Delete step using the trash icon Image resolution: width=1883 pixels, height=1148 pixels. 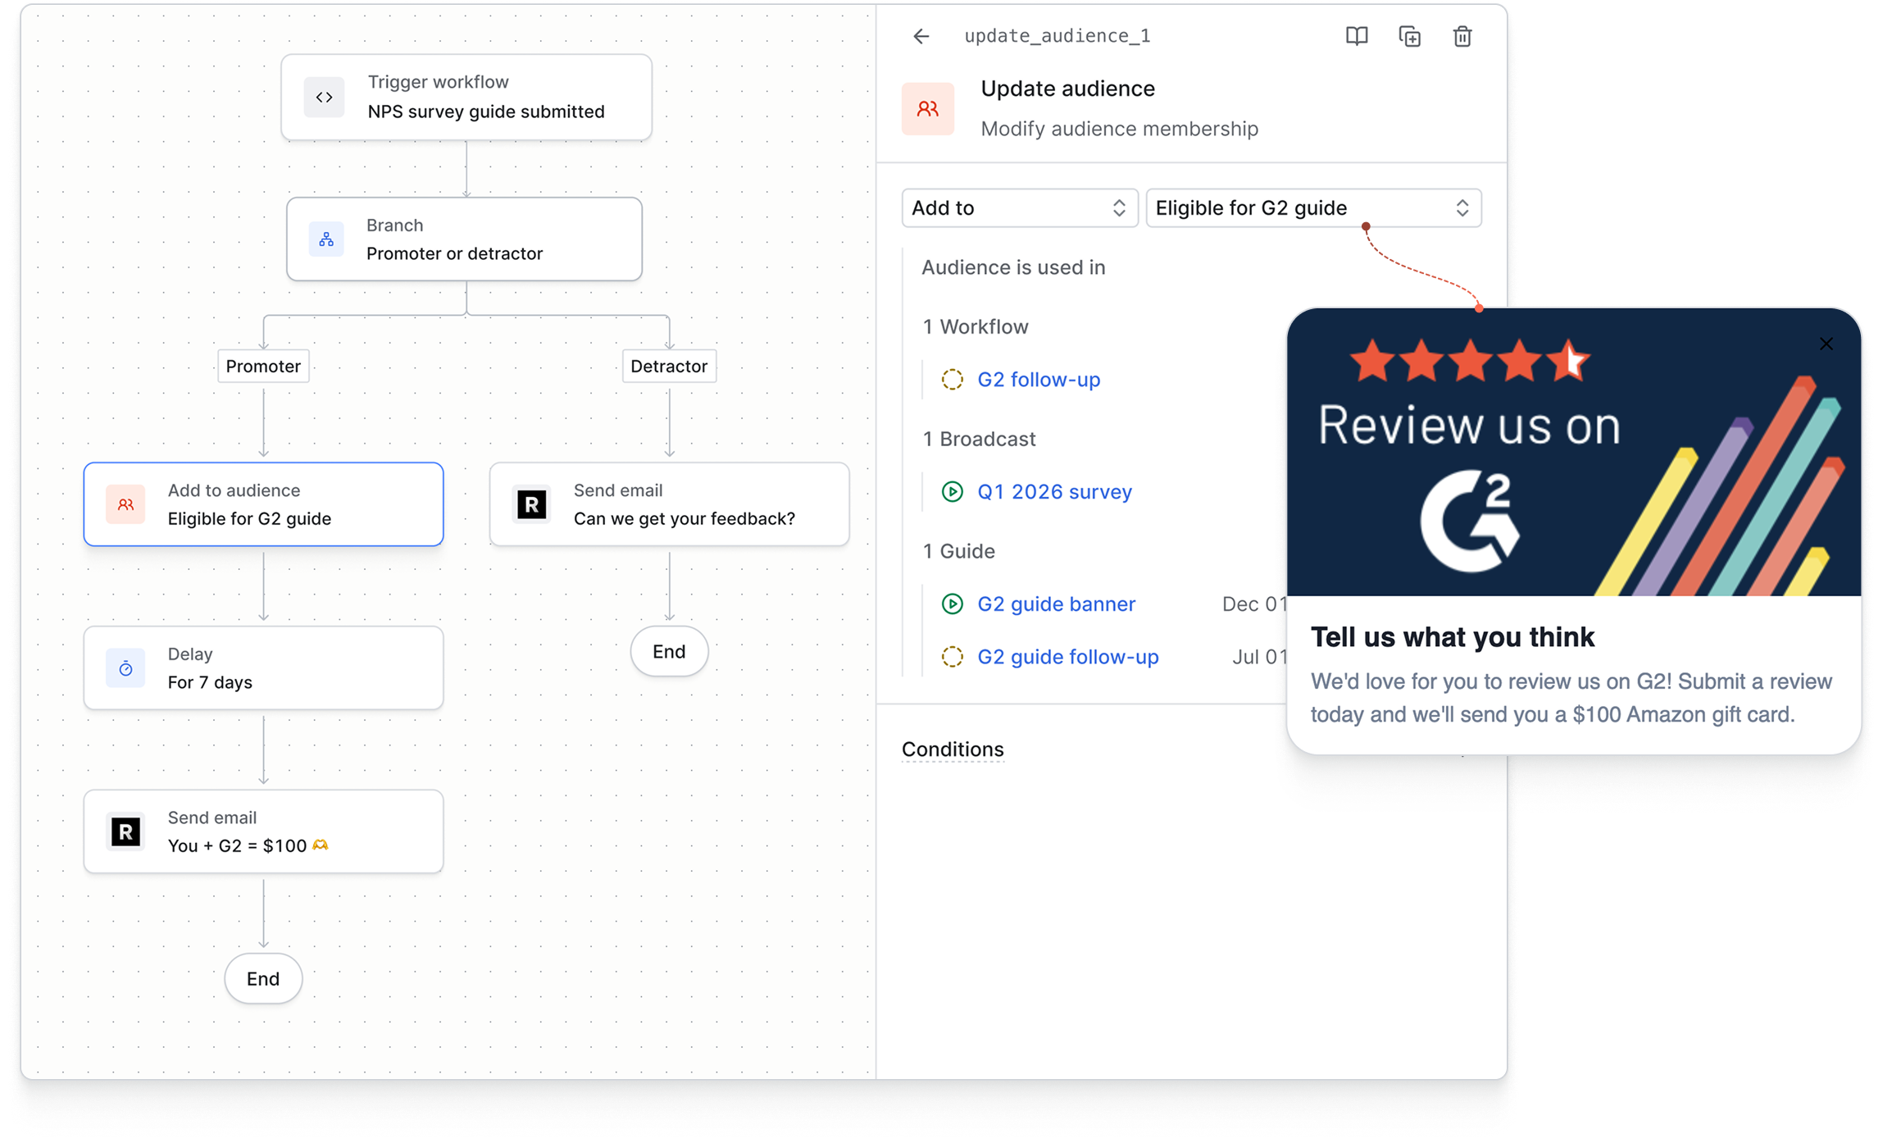tap(1462, 36)
